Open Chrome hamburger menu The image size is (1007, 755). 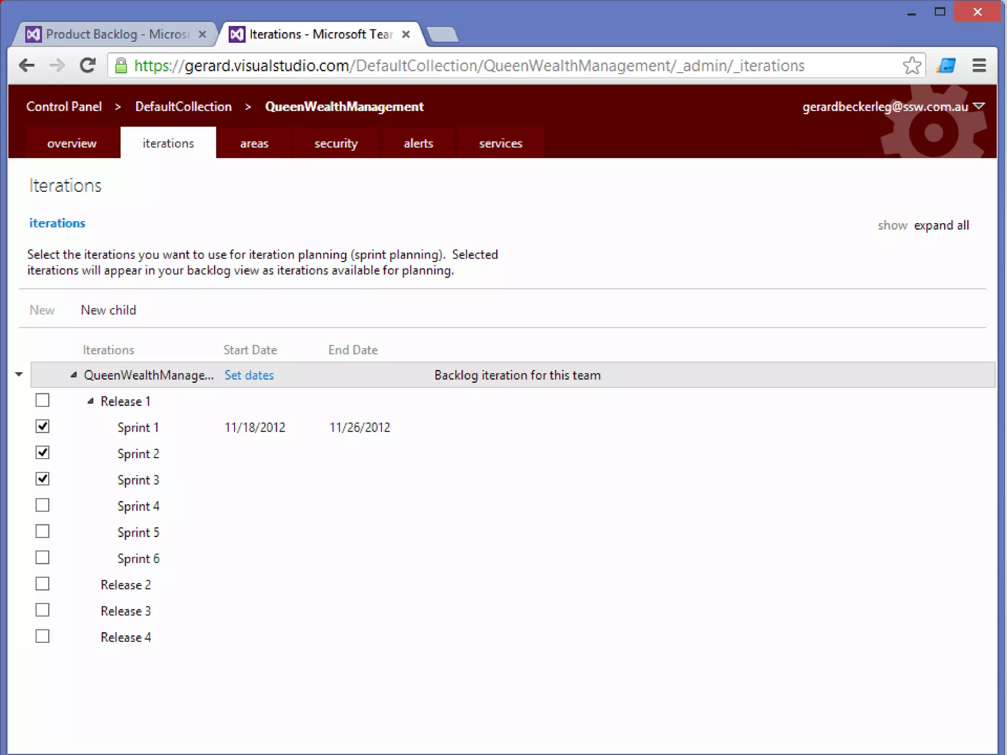point(979,65)
